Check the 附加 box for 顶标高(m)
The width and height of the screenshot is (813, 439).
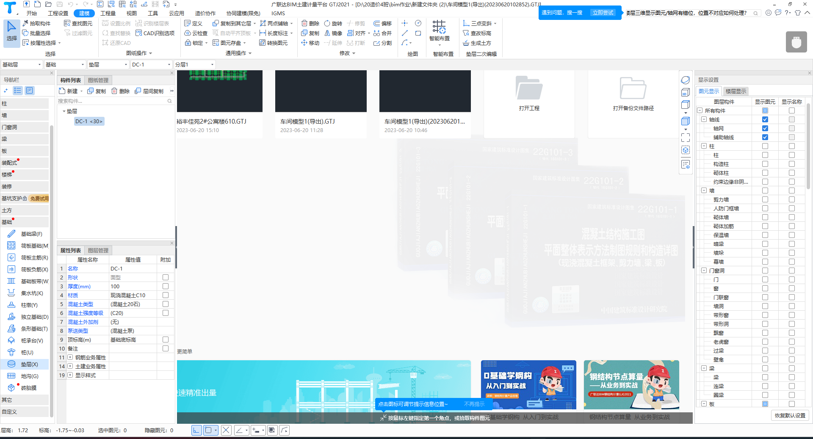point(166,340)
